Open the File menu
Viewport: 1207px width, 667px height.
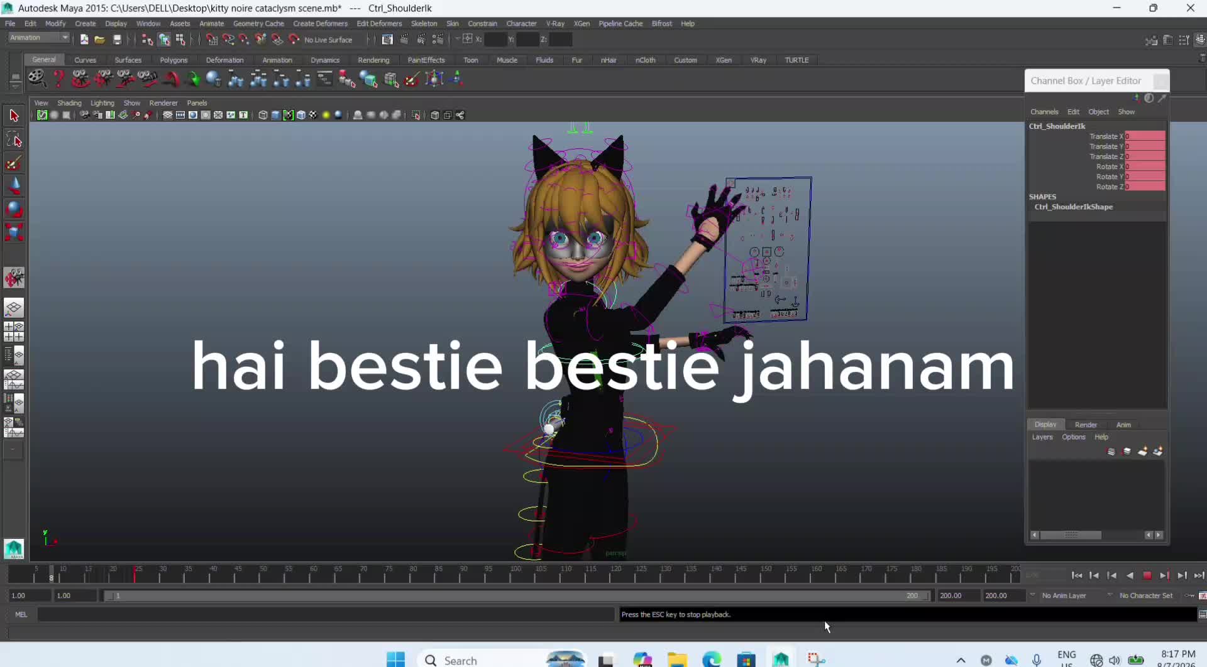coord(10,23)
